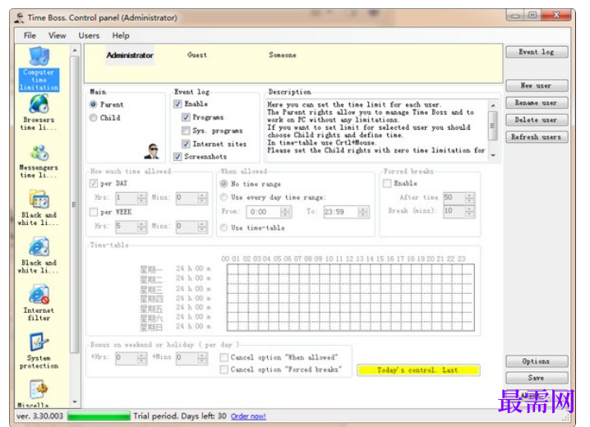Viewport: 590px width, 427px height.
Task: Click the Event log button
Action: point(537,52)
